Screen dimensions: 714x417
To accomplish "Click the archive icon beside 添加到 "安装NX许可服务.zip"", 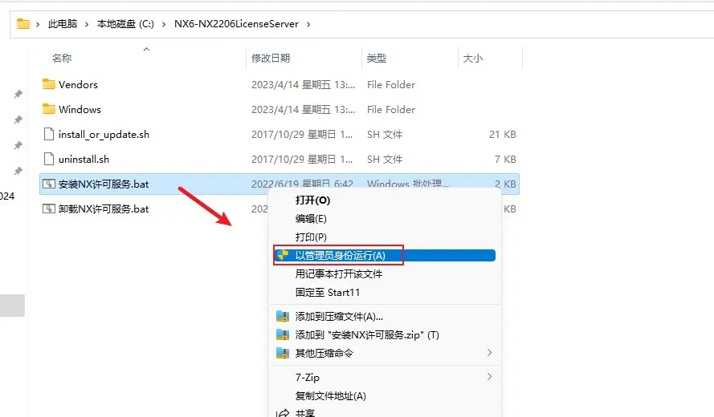I will point(283,335).
